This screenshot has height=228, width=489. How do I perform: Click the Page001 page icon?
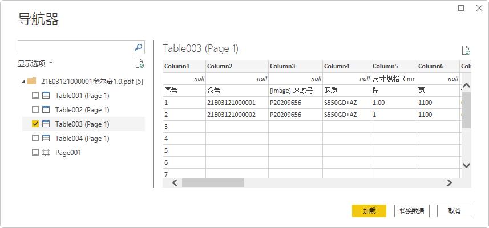(46, 153)
